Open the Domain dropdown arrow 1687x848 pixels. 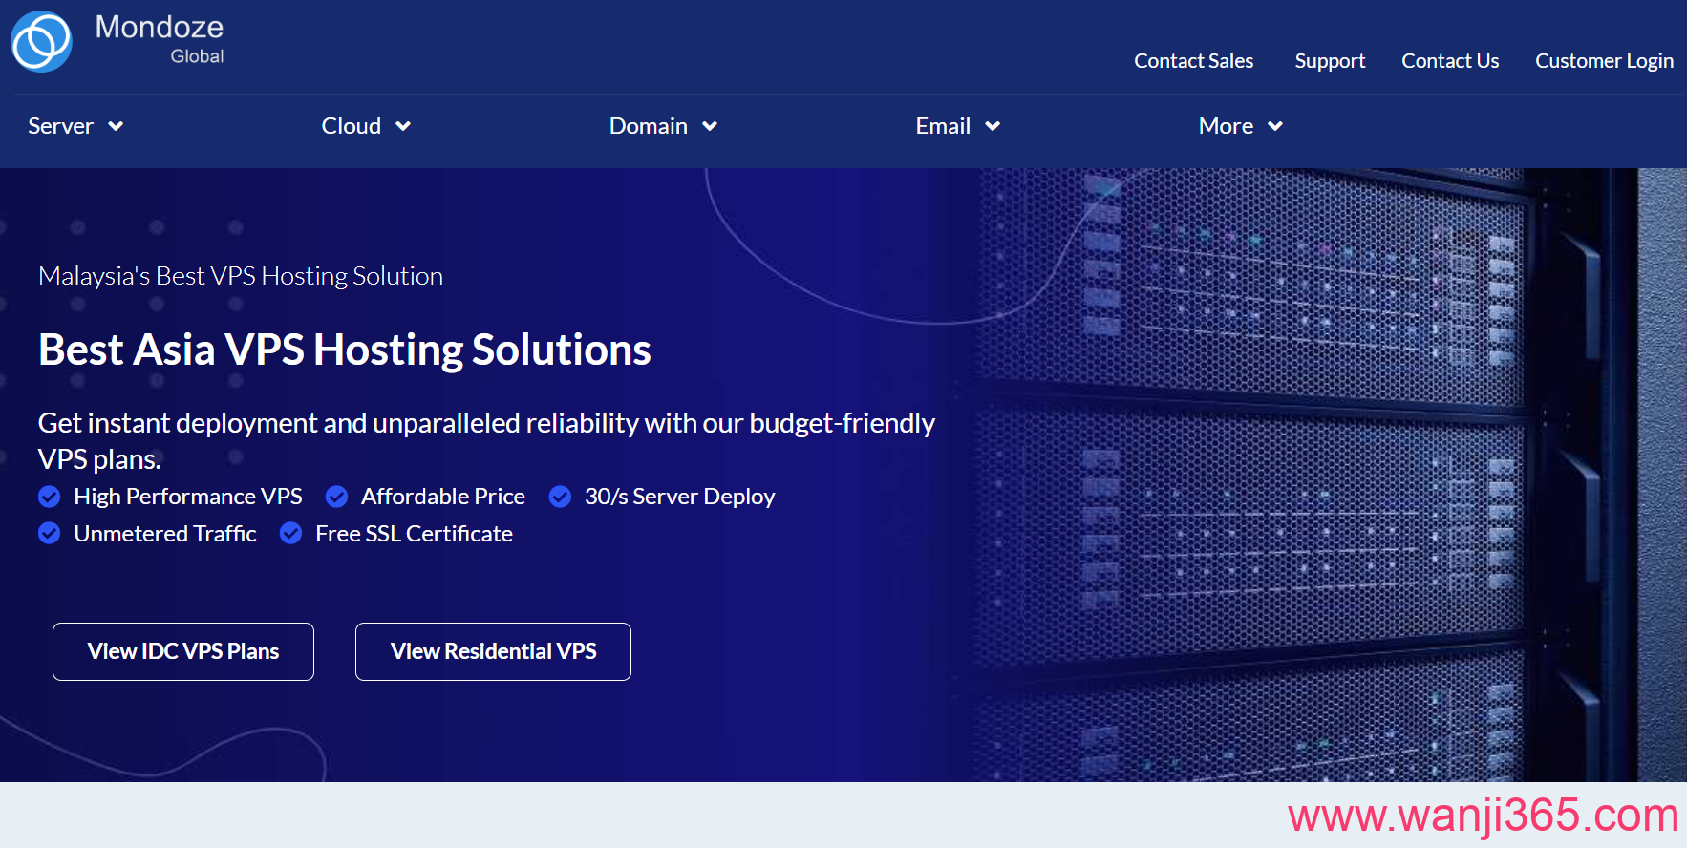710,126
